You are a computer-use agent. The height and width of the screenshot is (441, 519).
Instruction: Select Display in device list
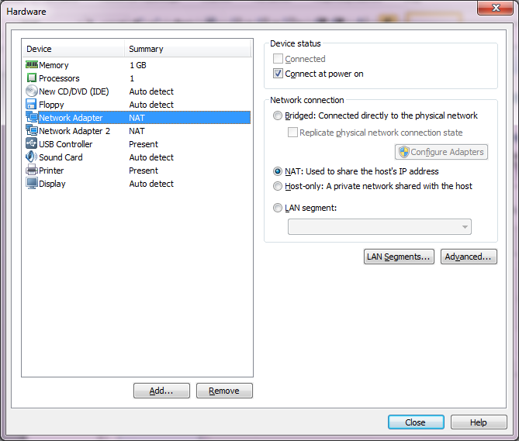coord(52,184)
